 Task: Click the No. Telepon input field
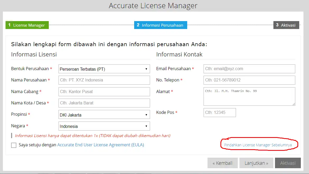(x=249, y=80)
